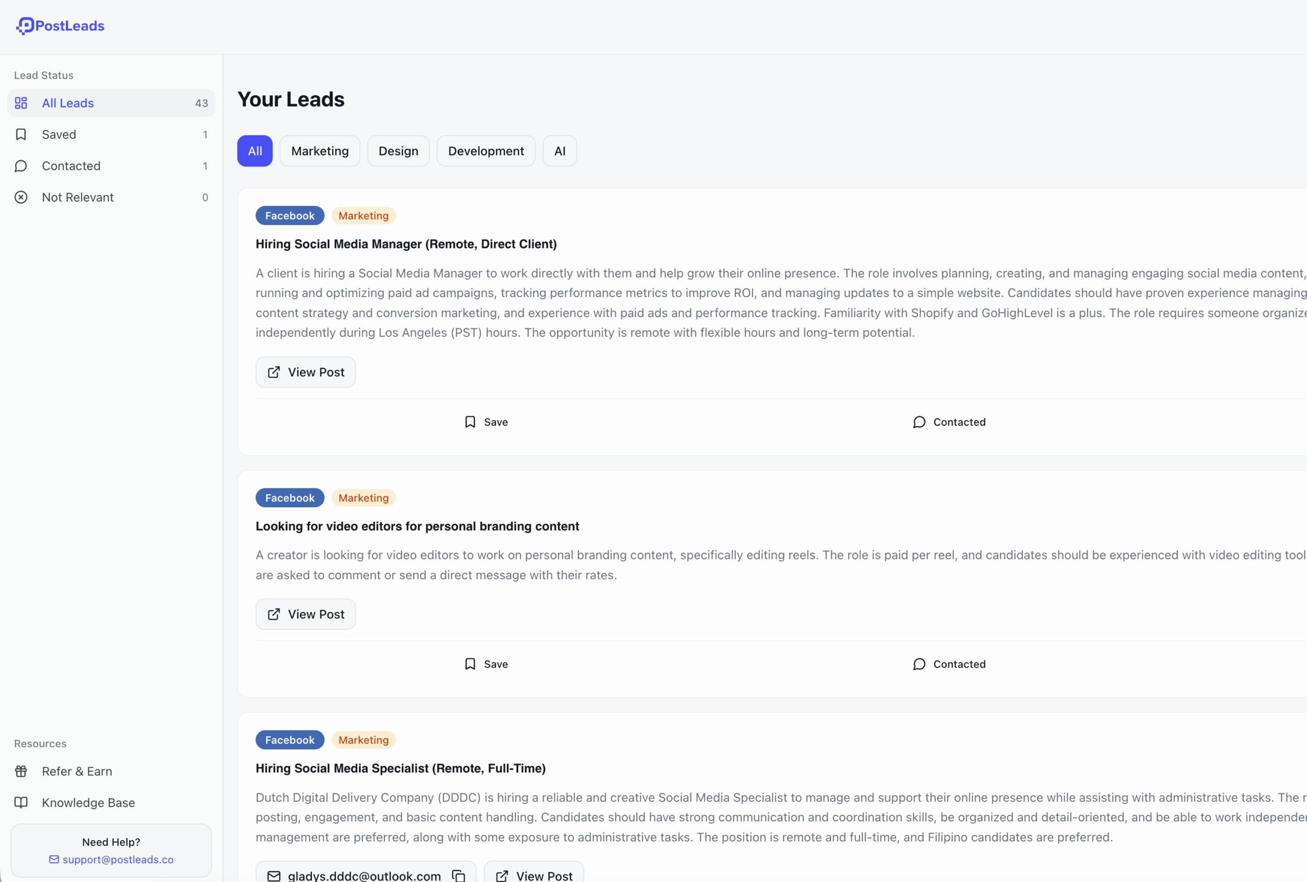View post for video editors lead
Image resolution: width=1307 pixels, height=882 pixels.
(x=305, y=615)
